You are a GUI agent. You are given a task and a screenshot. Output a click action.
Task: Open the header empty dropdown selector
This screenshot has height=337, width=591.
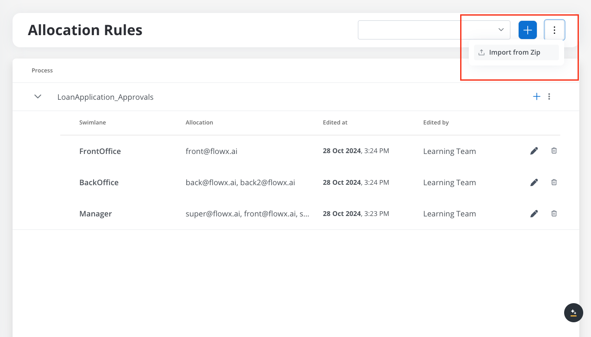tap(434, 30)
